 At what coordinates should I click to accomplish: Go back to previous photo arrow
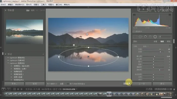pyautogui.click(x=18, y=89)
